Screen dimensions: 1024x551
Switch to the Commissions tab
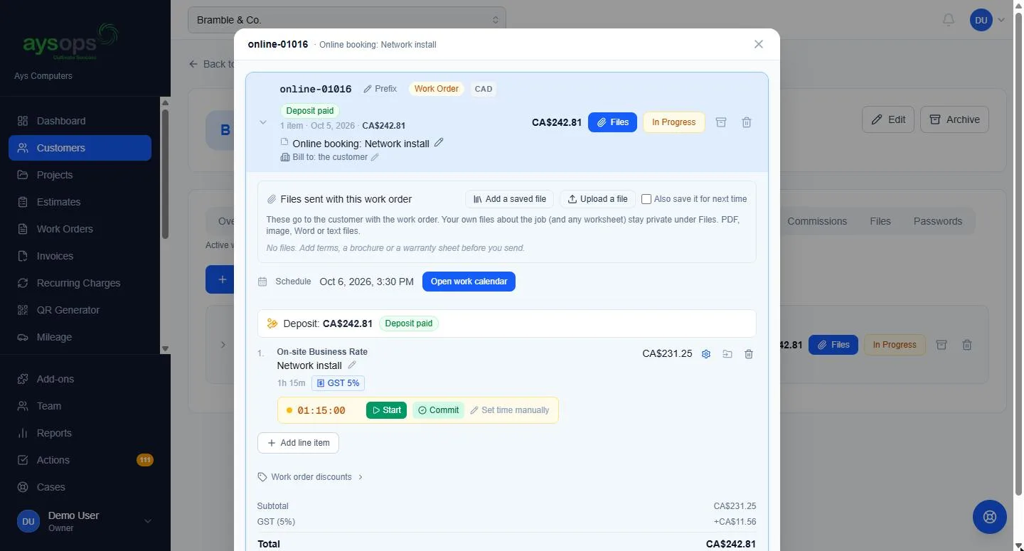click(817, 221)
